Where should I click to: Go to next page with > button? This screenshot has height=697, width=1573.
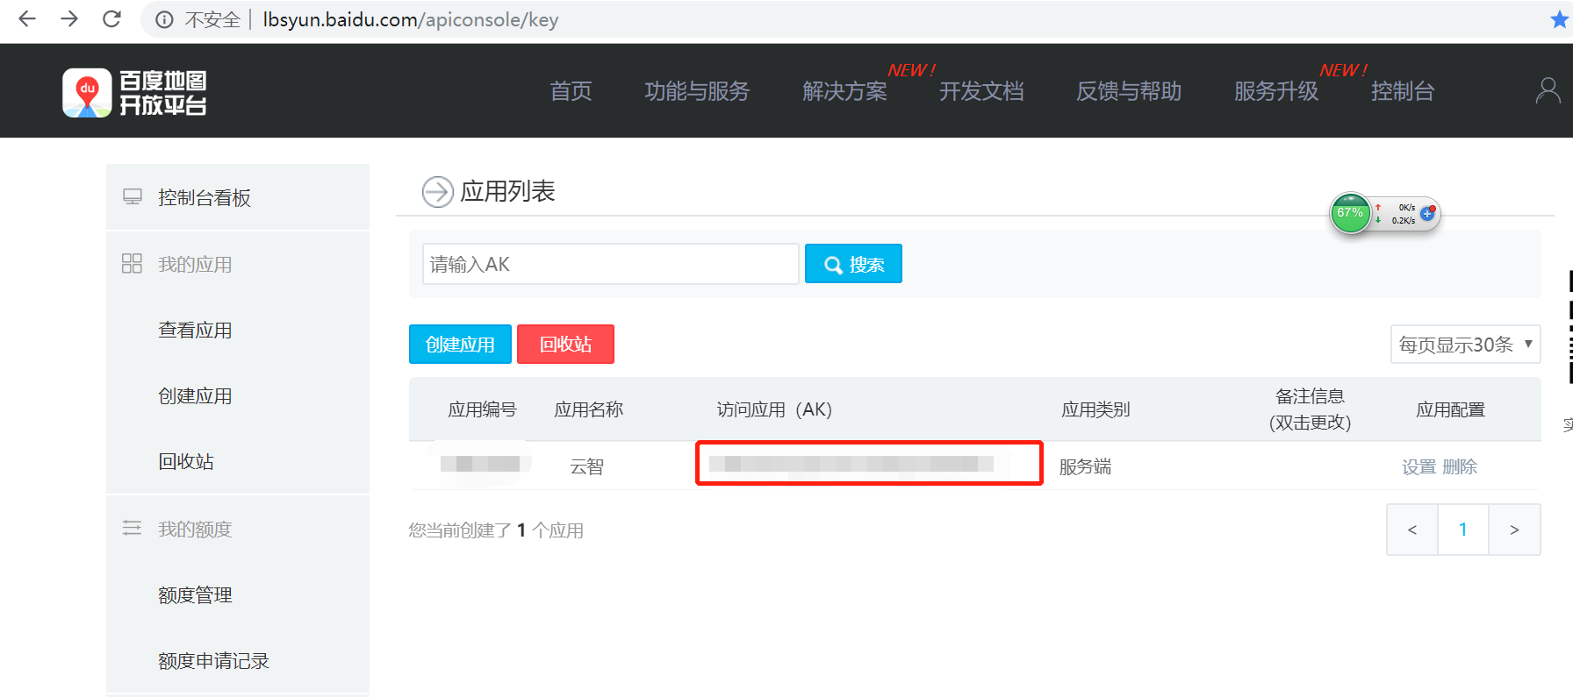click(x=1514, y=530)
